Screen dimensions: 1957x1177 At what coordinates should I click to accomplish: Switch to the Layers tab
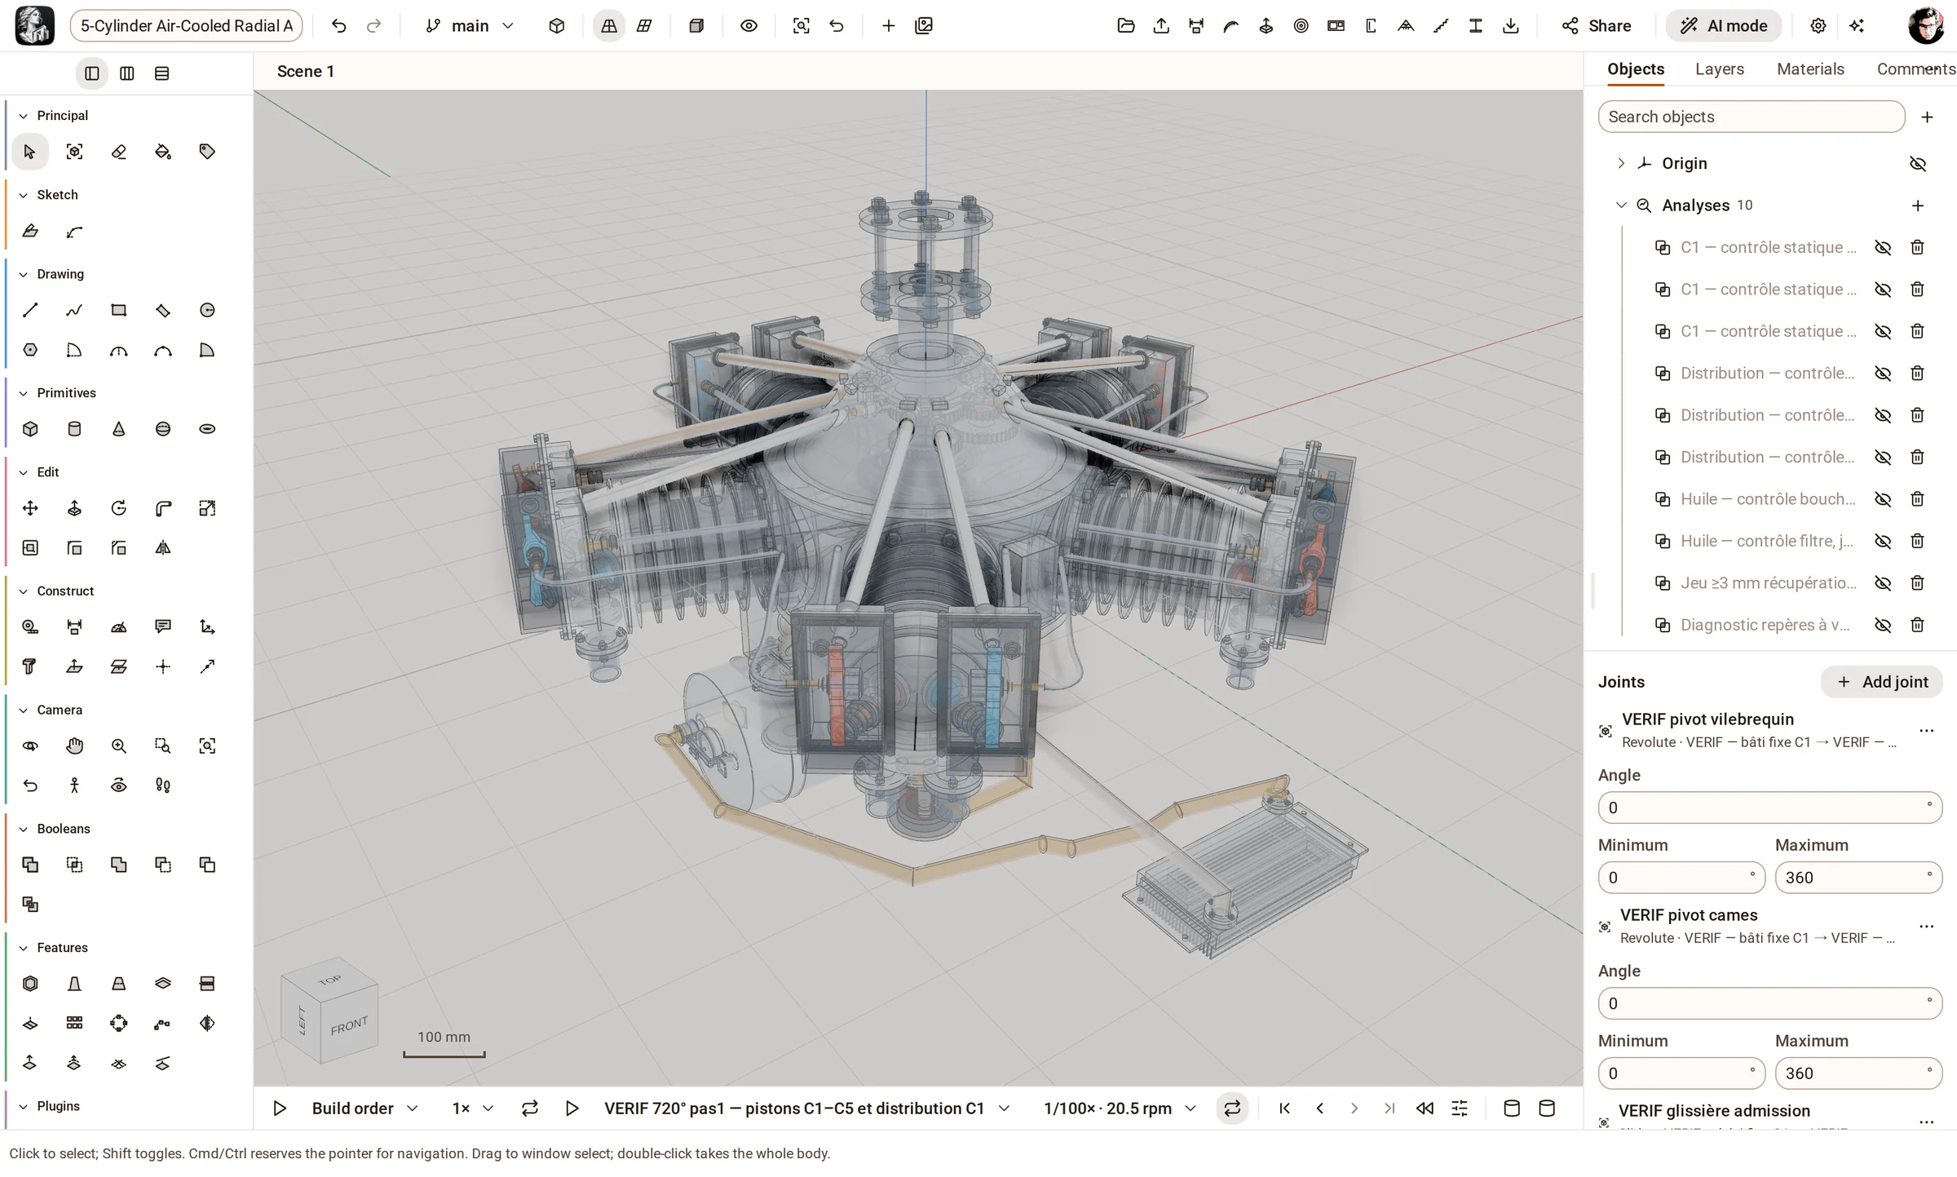[1720, 69]
